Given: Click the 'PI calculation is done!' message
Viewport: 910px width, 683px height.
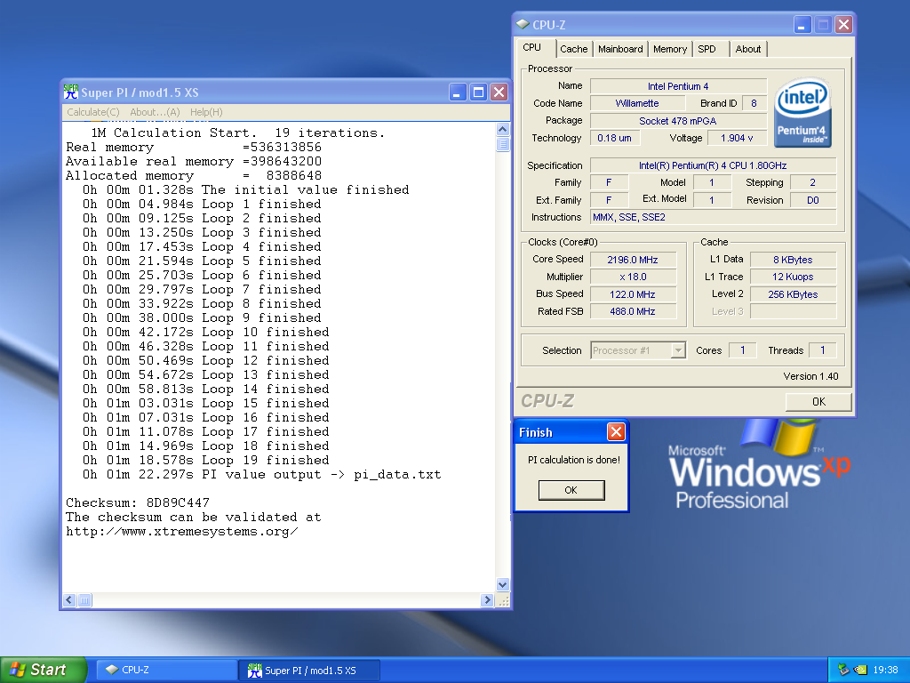Looking at the screenshot, I should [x=573, y=460].
